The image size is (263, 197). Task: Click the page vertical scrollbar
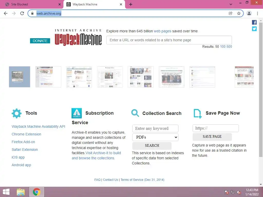(261, 90)
